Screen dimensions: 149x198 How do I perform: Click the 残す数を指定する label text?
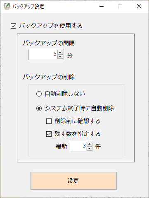78,134
